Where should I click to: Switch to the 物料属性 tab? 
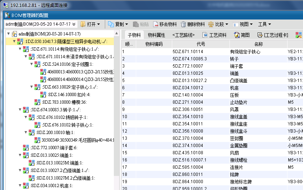[156, 35]
